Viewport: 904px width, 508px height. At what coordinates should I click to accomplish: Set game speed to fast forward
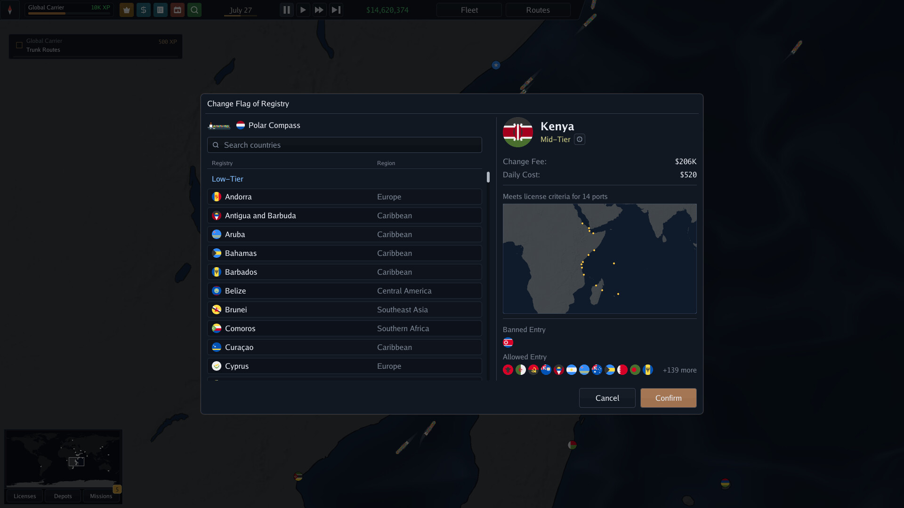coord(319,10)
